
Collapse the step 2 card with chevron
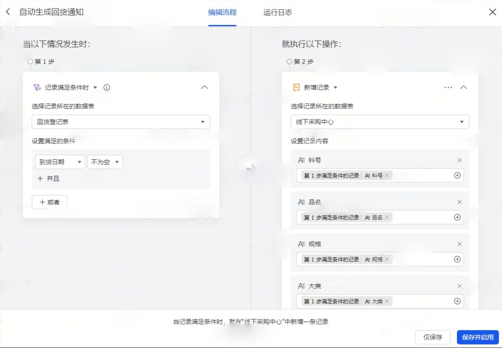[x=464, y=87]
